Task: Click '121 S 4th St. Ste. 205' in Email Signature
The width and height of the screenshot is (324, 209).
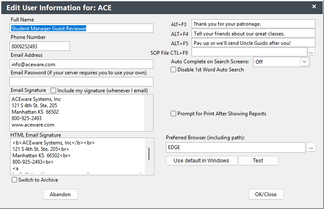Action: [34, 106]
